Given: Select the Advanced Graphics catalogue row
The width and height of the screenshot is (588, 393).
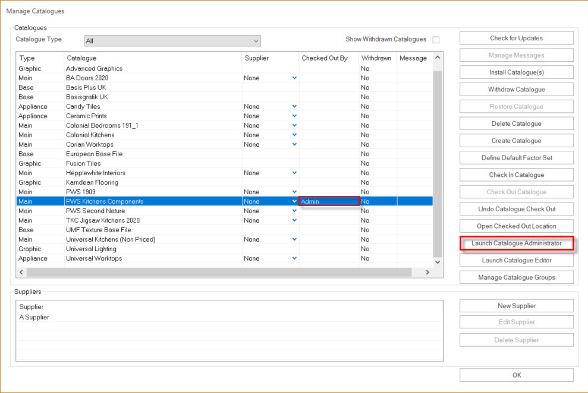Looking at the screenshot, I should [225, 68].
